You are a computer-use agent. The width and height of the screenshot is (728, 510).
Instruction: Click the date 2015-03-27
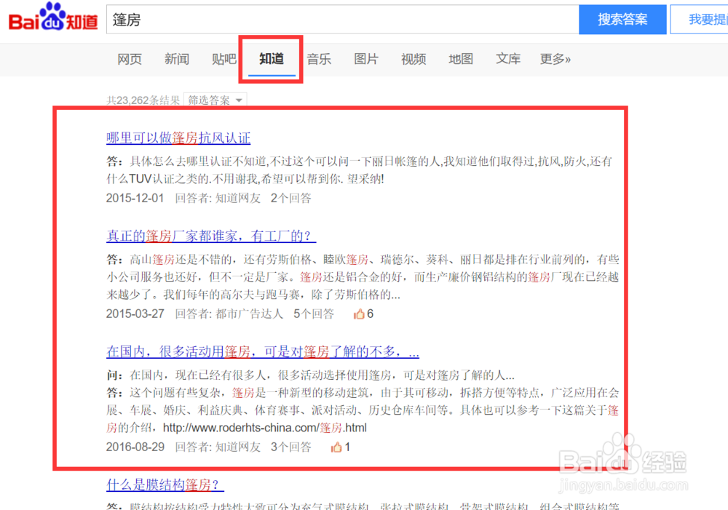pyautogui.click(x=135, y=314)
